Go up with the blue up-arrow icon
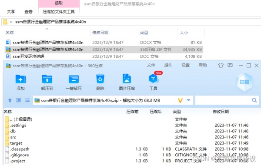 tap(10, 100)
